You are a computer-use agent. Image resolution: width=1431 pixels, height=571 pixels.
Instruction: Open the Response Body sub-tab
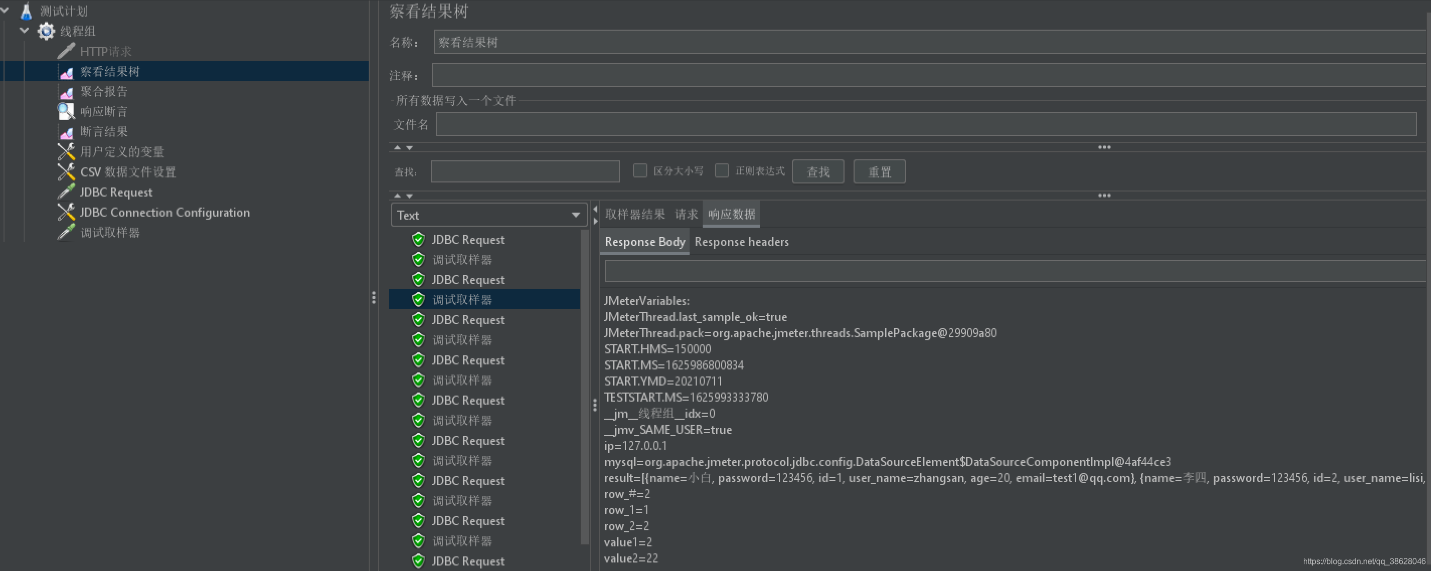click(x=644, y=241)
